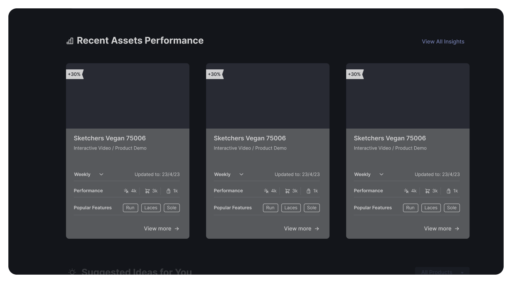Click the shopping bag icon in the left card
The height and width of the screenshot is (283, 512).
168,191
